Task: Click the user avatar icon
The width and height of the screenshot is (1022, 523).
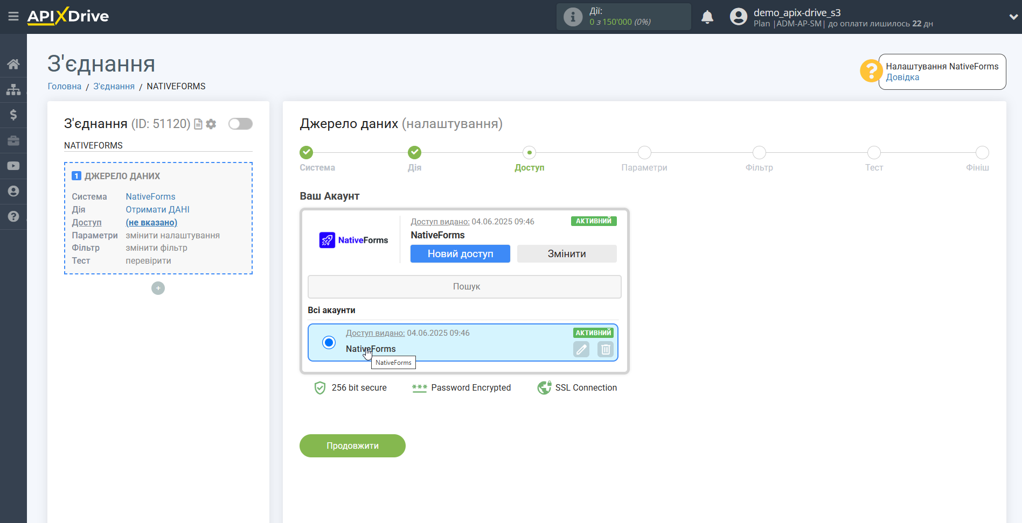Action: point(739,17)
